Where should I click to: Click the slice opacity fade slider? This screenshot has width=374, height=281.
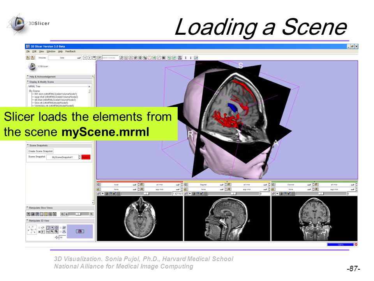(x=79, y=214)
